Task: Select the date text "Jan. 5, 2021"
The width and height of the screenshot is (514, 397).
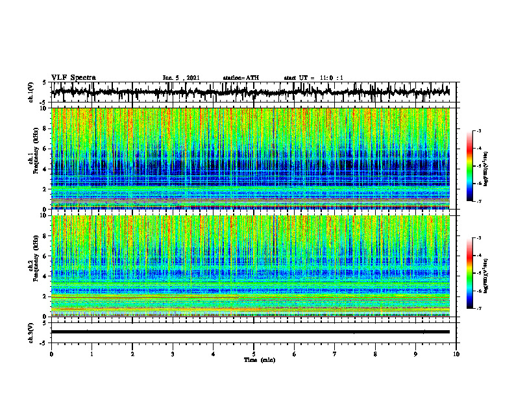Action: [x=181, y=78]
